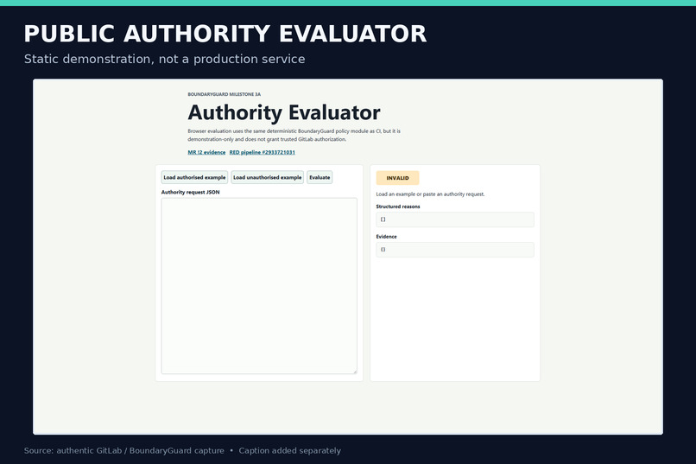Open the MR !2 evidence link
Viewport: 696px width, 464px height.
click(206, 152)
